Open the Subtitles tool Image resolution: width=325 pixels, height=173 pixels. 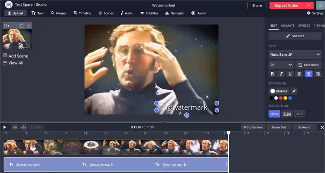pos(149,13)
